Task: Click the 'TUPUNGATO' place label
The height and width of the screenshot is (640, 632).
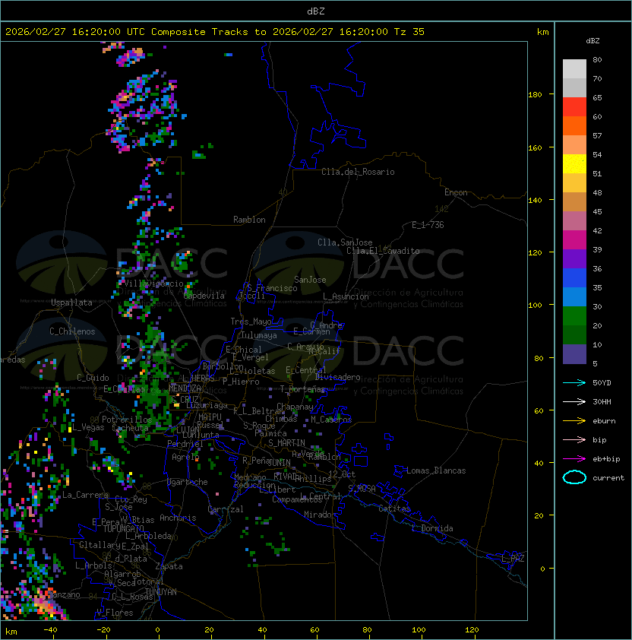Action: [123, 528]
